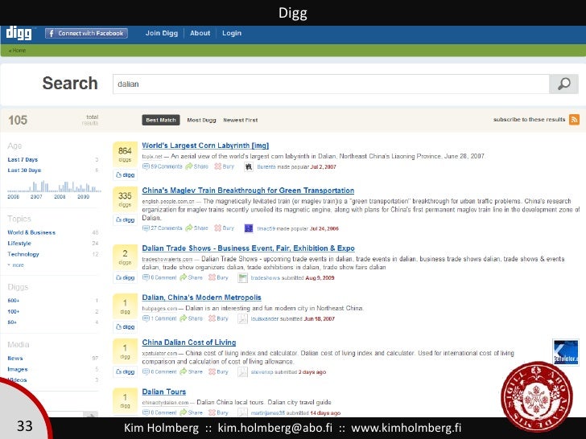
Task: Click xpatulator thumbnail image
Action: [565, 352]
